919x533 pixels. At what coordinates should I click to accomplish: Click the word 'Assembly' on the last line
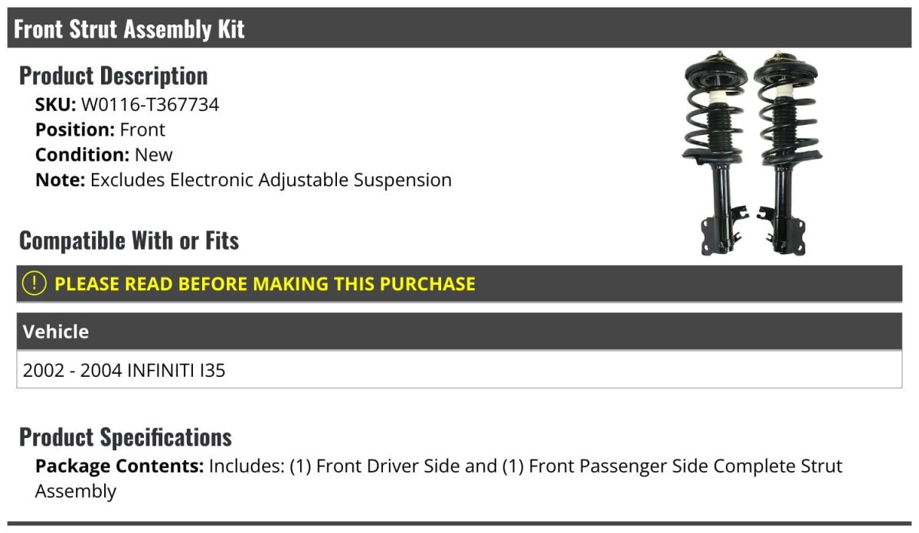76,492
